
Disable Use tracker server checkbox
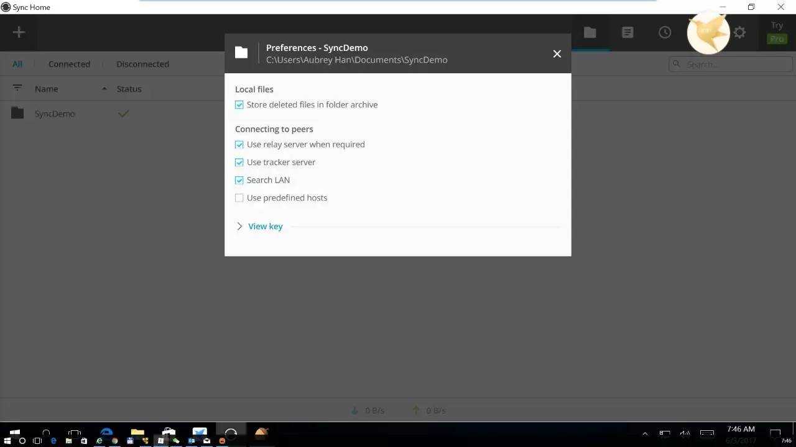(239, 163)
